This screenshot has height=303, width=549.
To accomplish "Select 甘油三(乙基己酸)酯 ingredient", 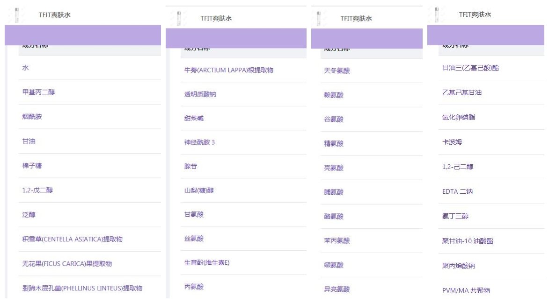I will pyautogui.click(x=470, y=68).
